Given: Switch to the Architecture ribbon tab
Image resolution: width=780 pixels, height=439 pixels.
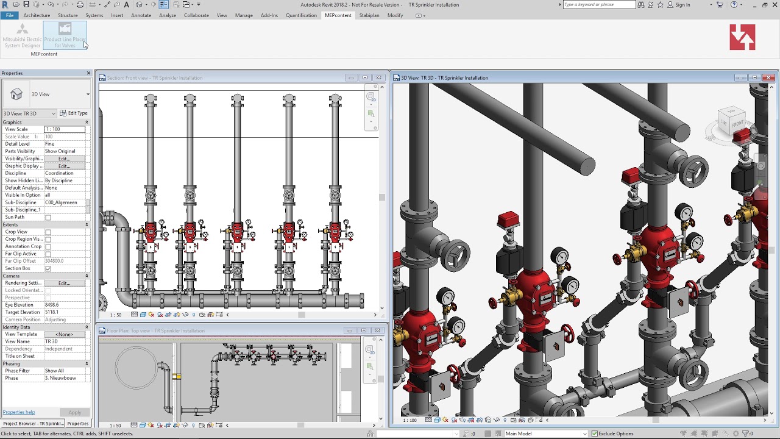Looking at the screenshot, I should point(37,15).
